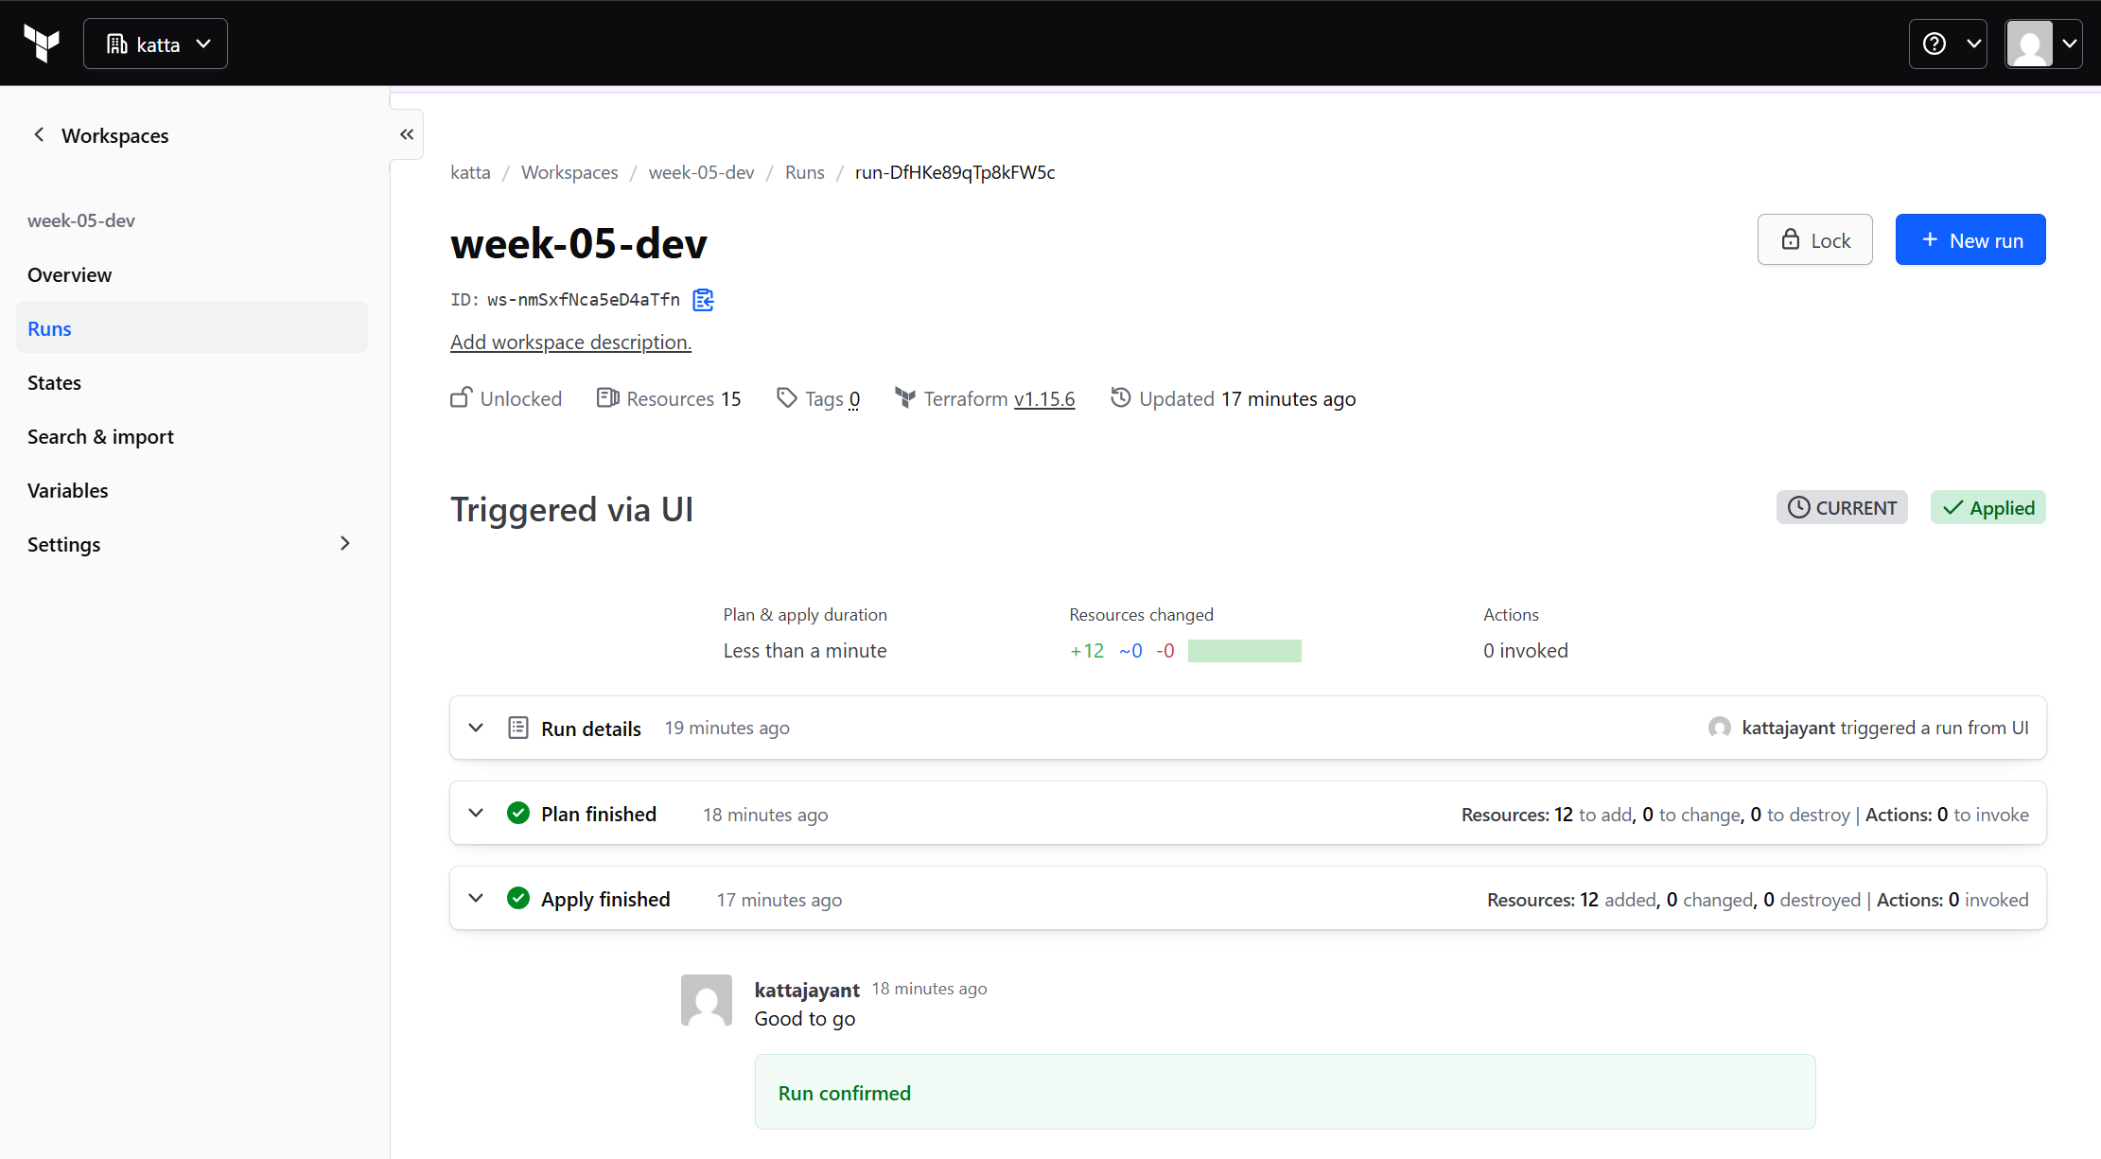2101x1159 pixels.
Task: Click the green resources changed bar
Action: point(1244,651)
